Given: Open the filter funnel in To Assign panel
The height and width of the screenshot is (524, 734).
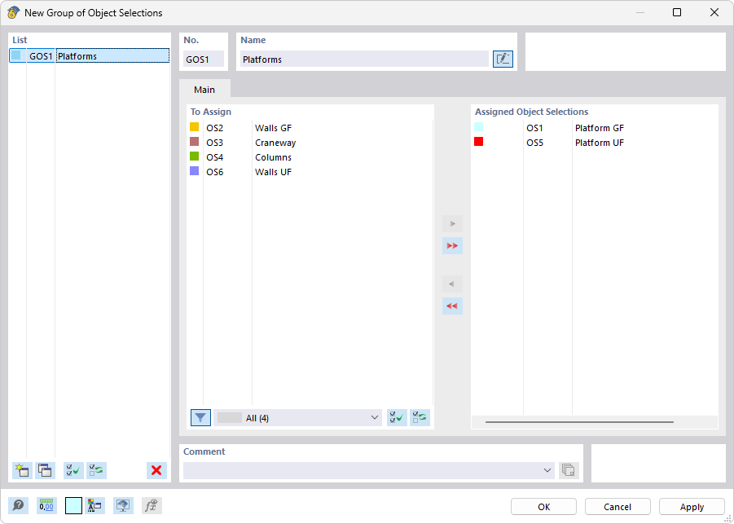Looking at the screenshot, I should pyautogui.click(x=200, y=417).
